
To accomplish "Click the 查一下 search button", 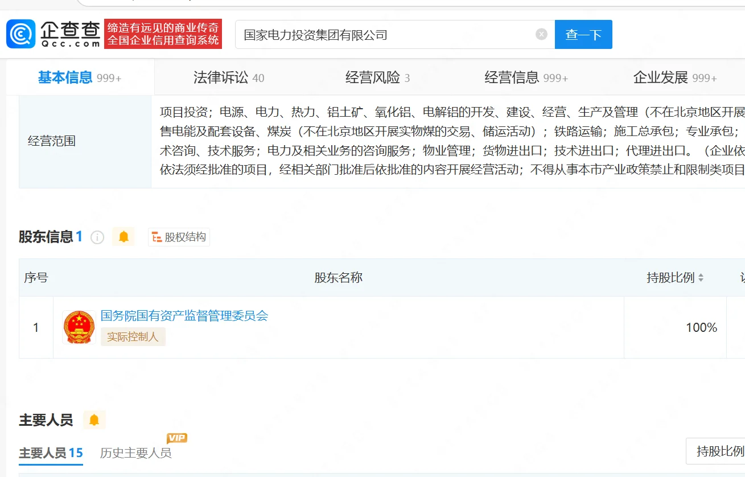I will [583, 35].
